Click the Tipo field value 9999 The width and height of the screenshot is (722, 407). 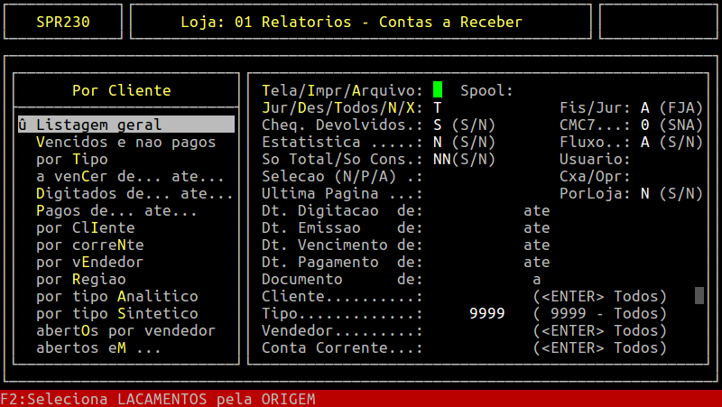coord(486,313)
